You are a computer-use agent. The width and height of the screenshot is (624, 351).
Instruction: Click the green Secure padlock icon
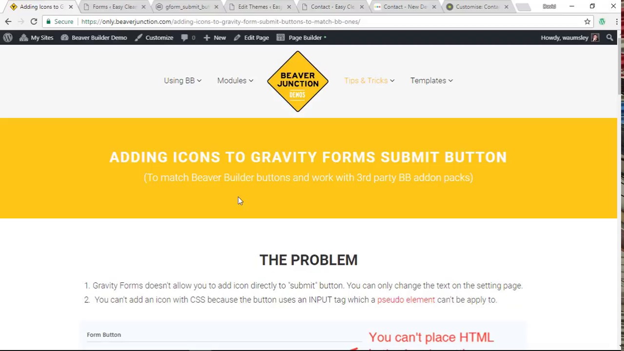pyautogui.click(x=48, y=21)
